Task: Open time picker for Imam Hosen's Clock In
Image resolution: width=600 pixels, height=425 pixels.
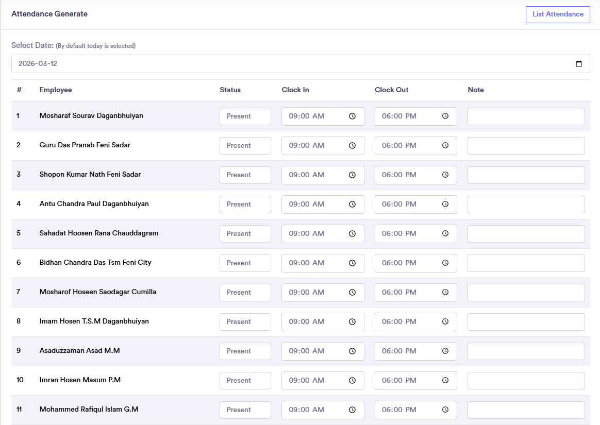Action: [x=352, y=322]
